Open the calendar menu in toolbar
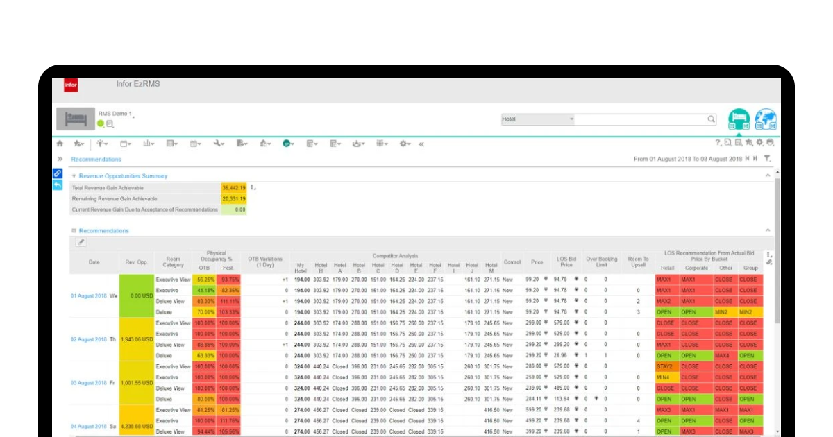Image resolution: width=833 pixels, height=437 pixels. coord(195,144)
